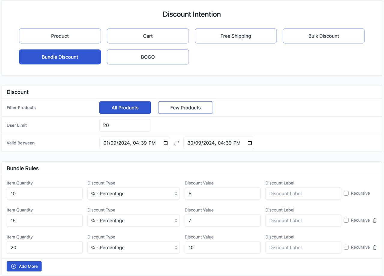This screenshot has width=384, height=276.
Task: Select the Bundle Discount intention
Action: (60, 57)
